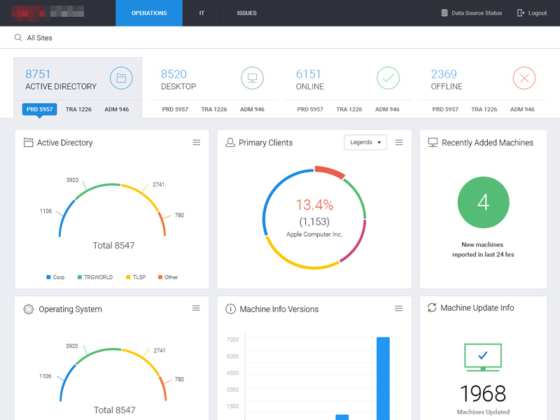Open the Machine Info Versions panel menu
The width and height of the screenshot is (560, 420).
pyautogui.click(x=399, y=308)
